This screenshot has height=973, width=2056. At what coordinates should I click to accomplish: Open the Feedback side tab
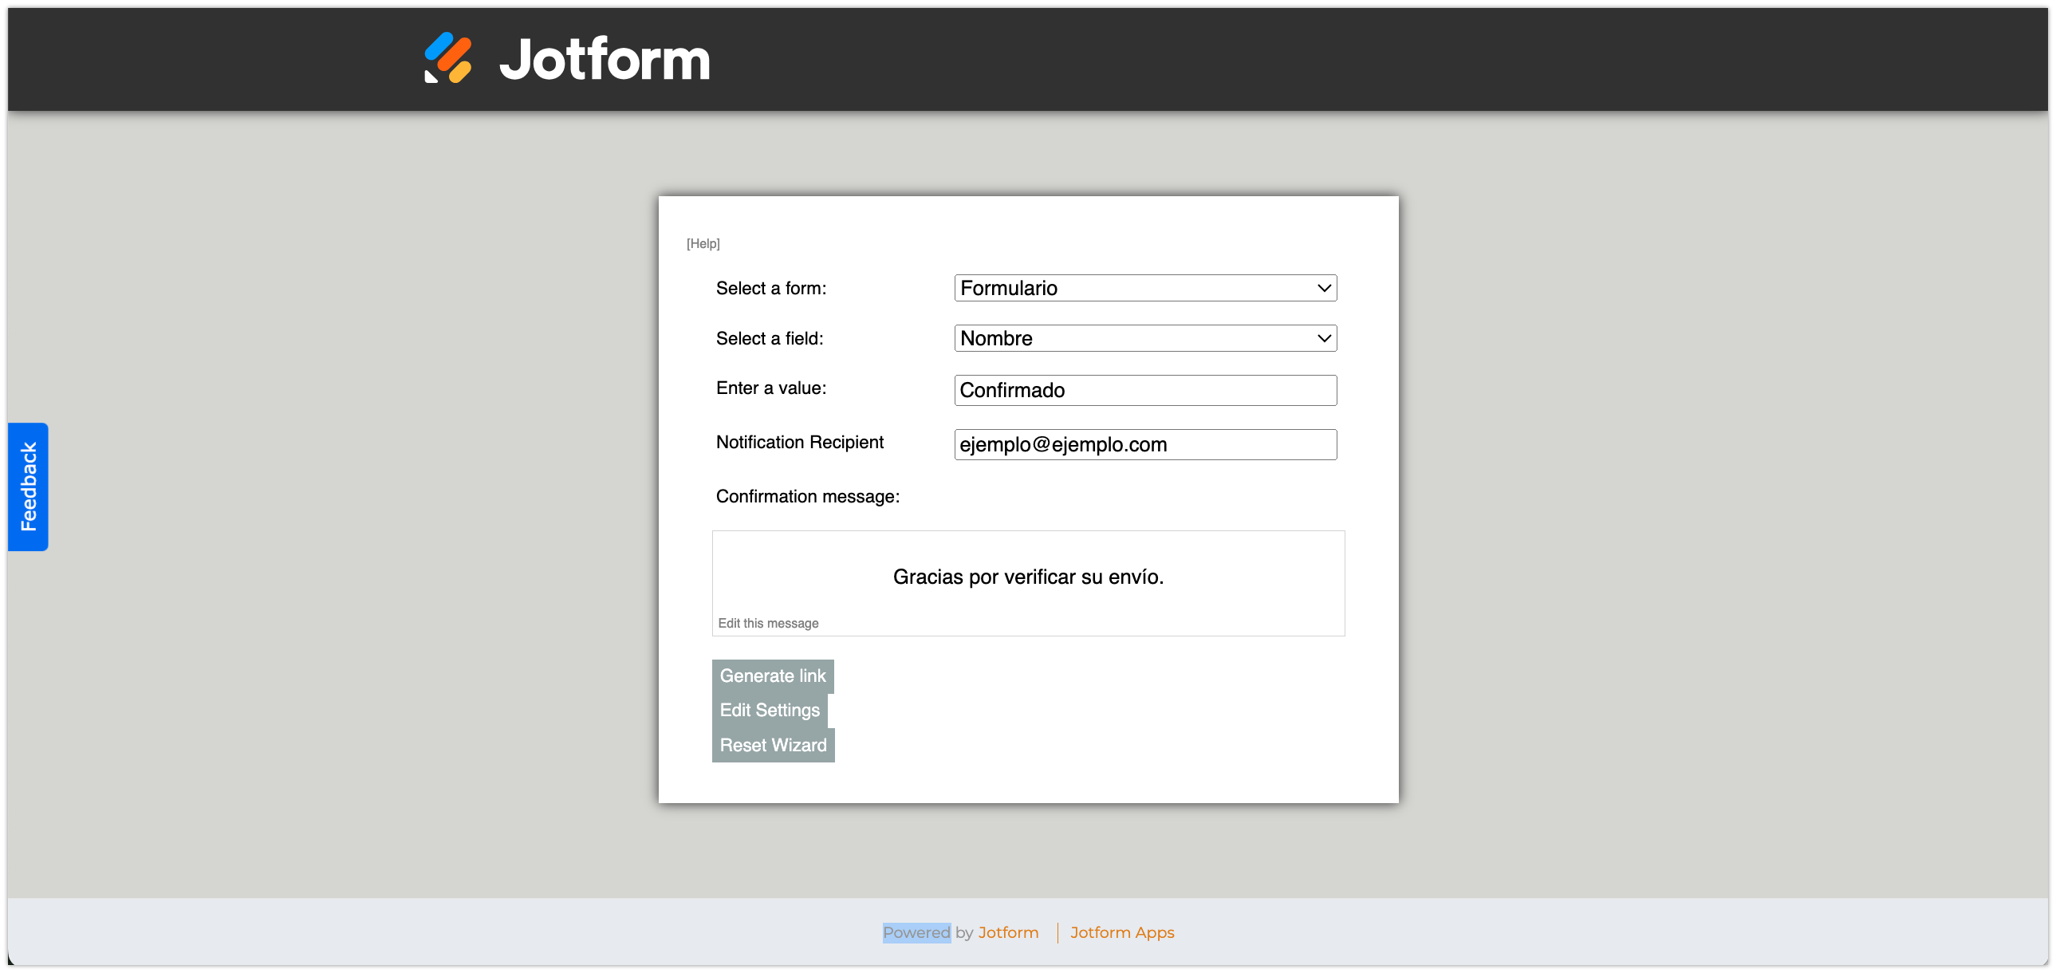28,486
